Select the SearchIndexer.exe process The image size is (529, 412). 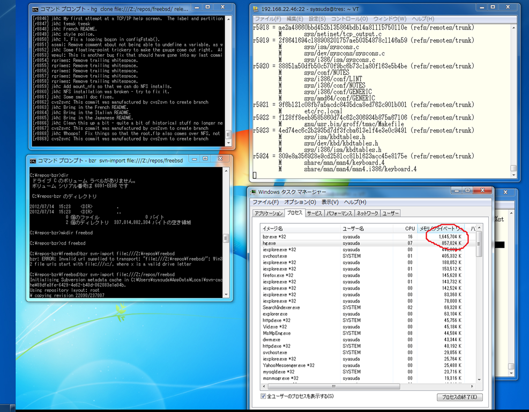[368, 307]
